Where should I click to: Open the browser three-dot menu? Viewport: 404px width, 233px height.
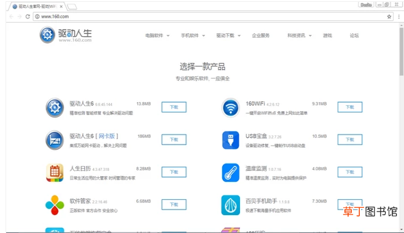pyautogui.click(x=399, y=17)
